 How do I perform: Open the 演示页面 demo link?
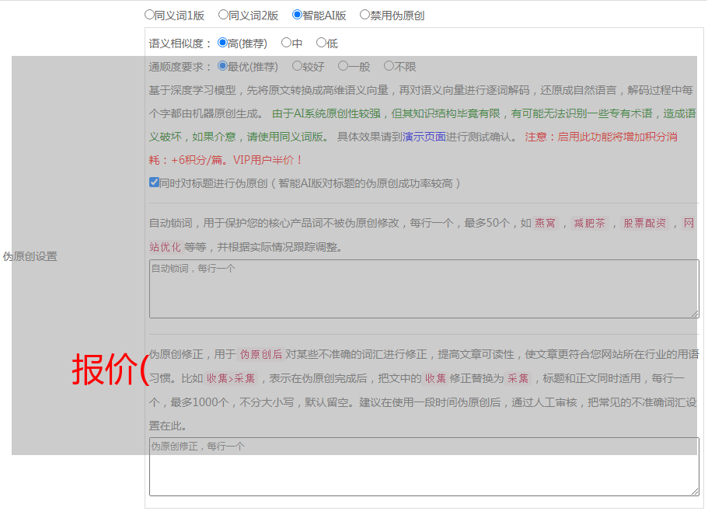pos(424,137)
